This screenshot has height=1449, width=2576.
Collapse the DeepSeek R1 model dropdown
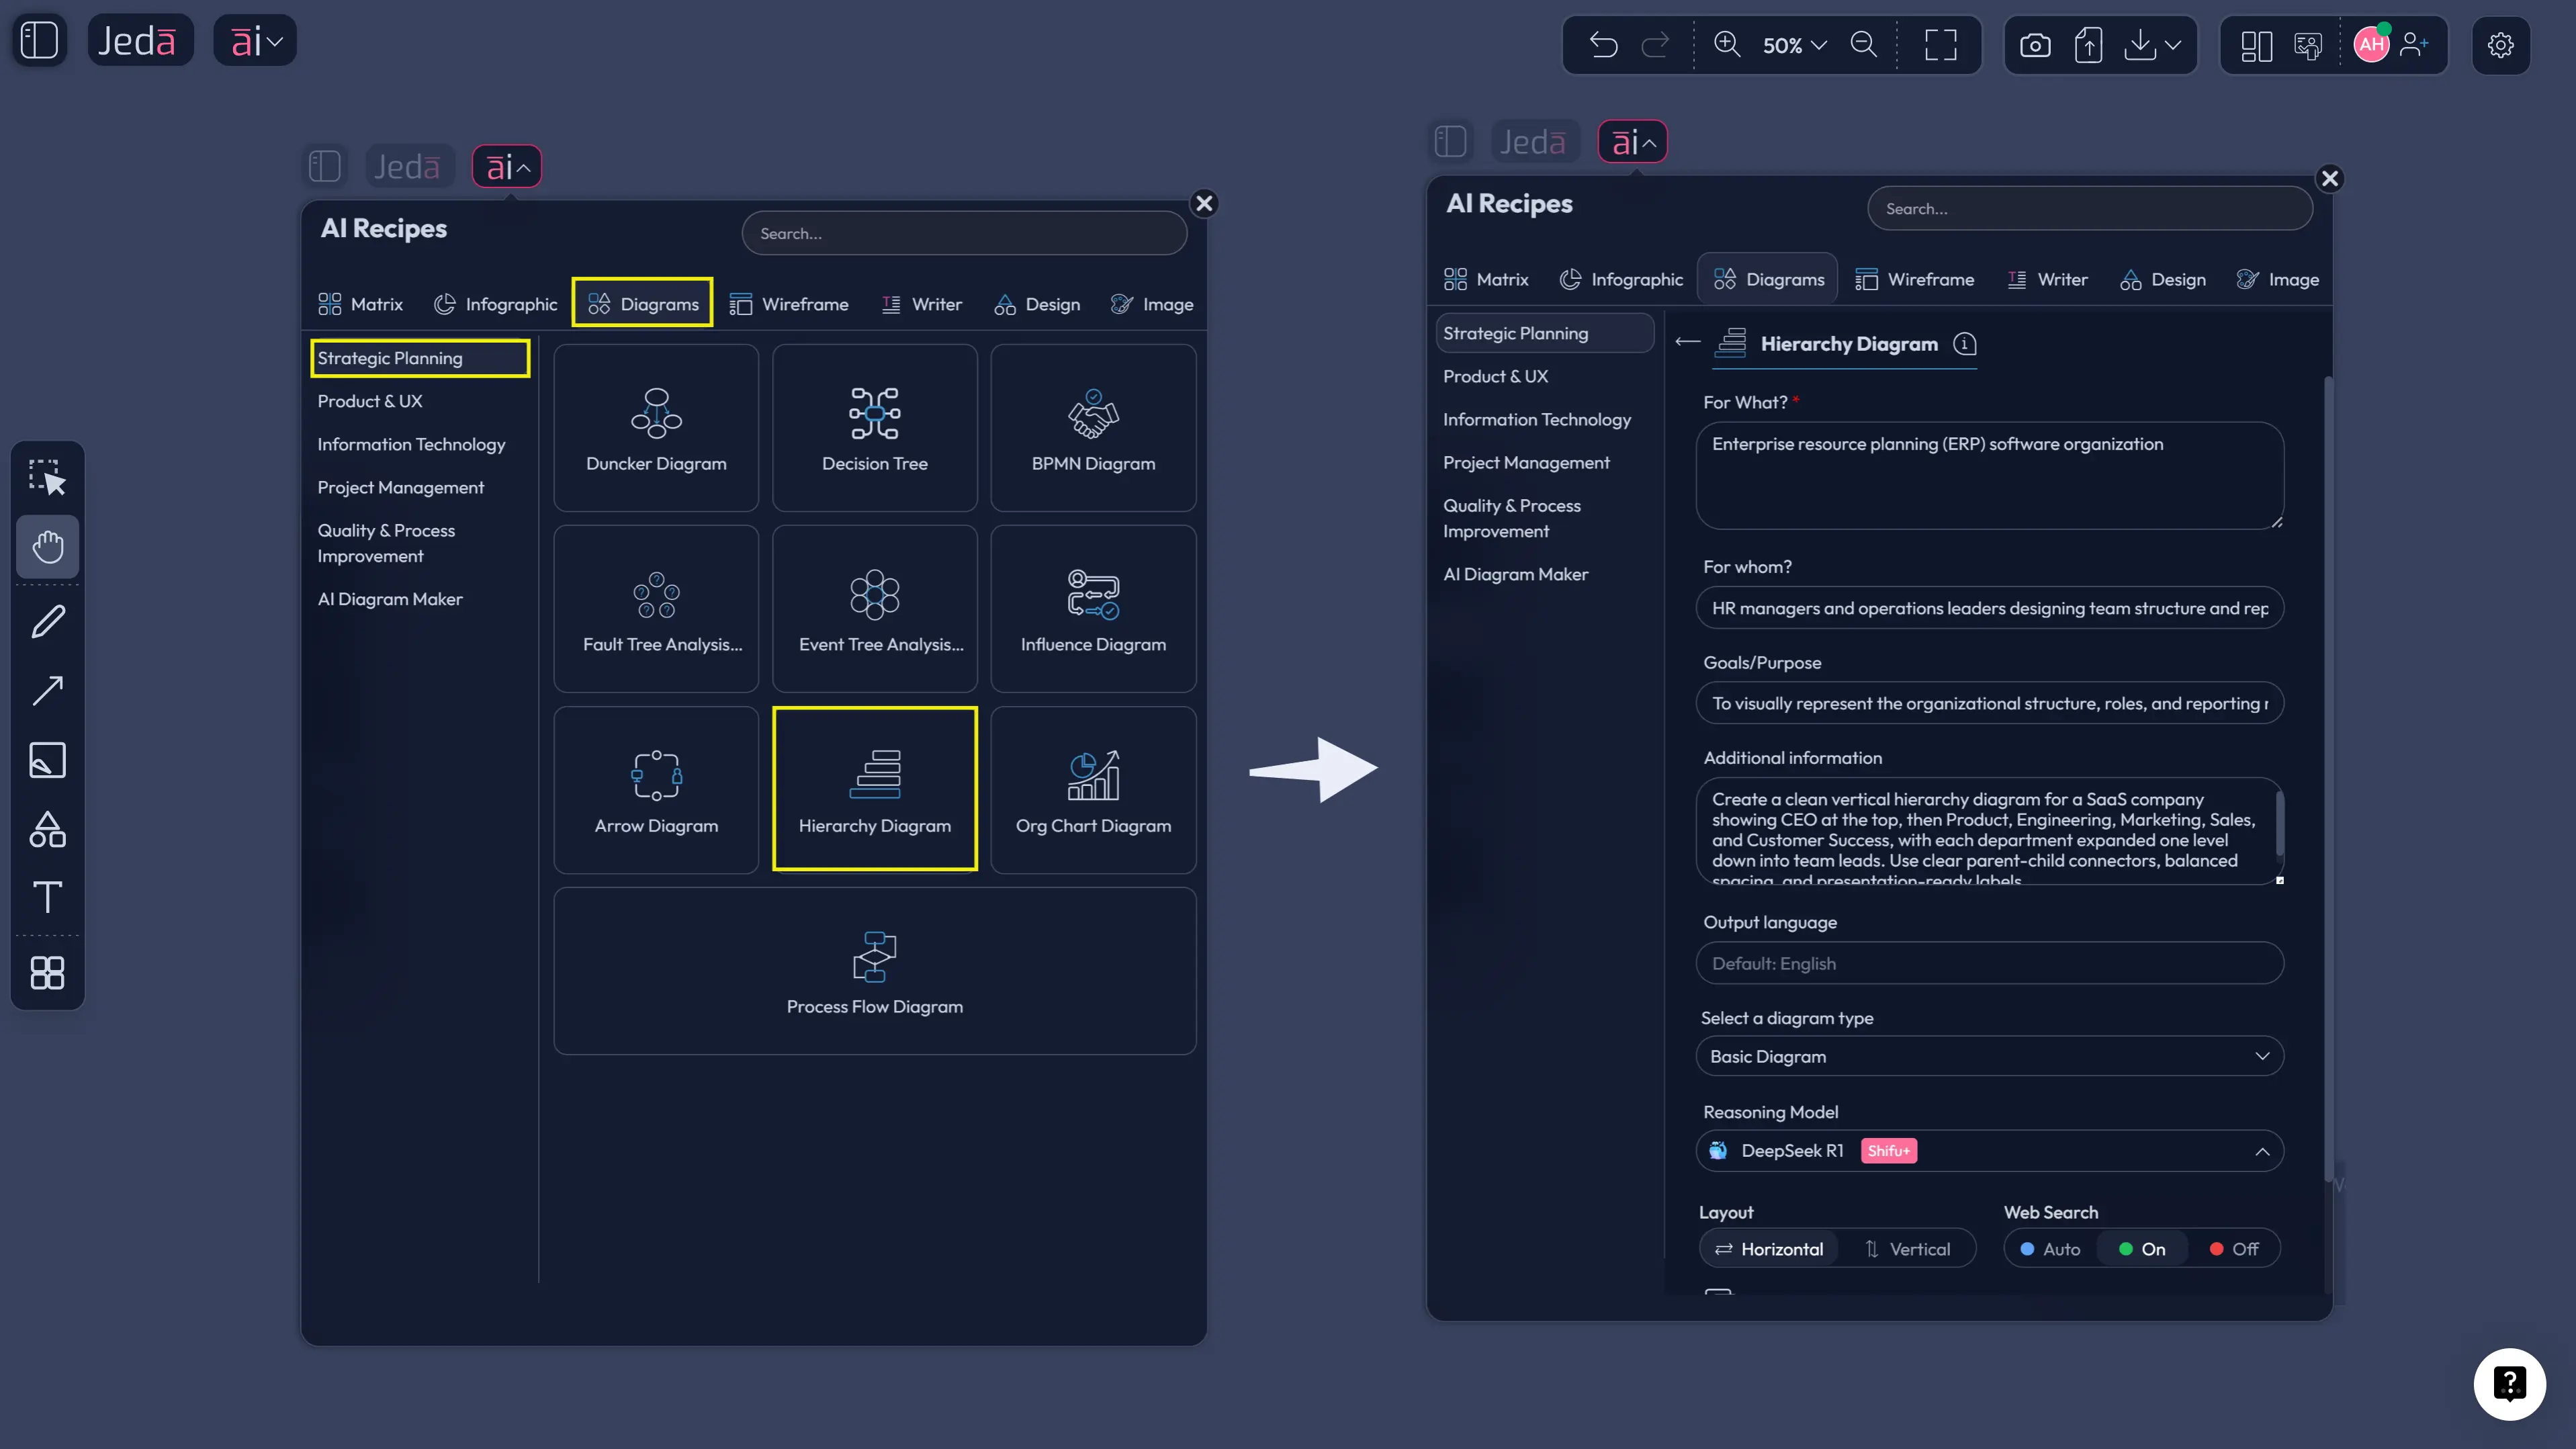[x=2261, y=1151]
